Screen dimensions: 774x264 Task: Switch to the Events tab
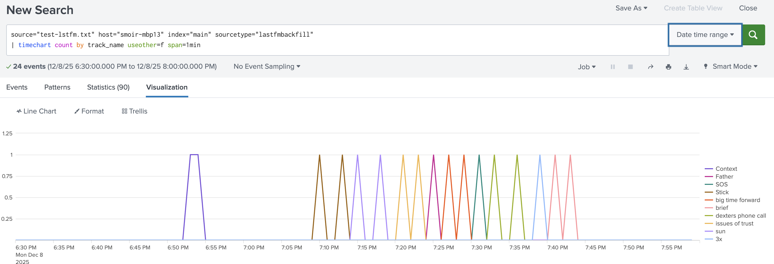point(17,87)
